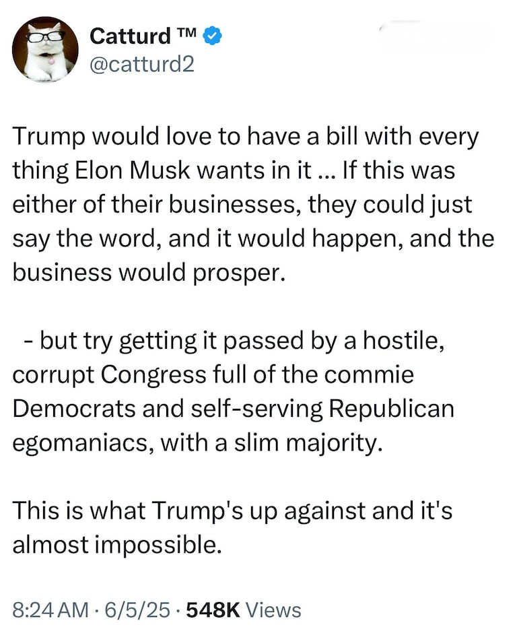
Task: Click the 8:24 AM timestamp
Action: (50, 610)
